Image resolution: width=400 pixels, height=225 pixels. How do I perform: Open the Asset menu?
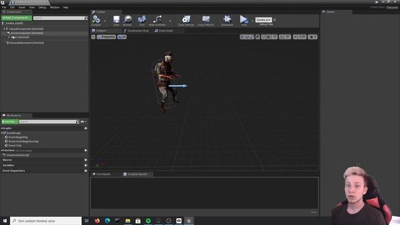pyautogui.click(x=22, y=7)
